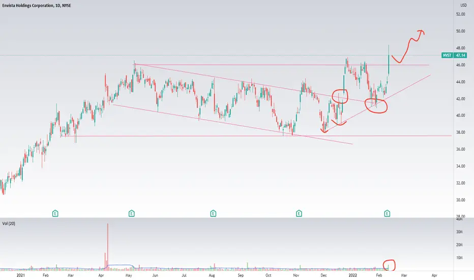Click the 52.00 price axis label

tap(461, 14)
